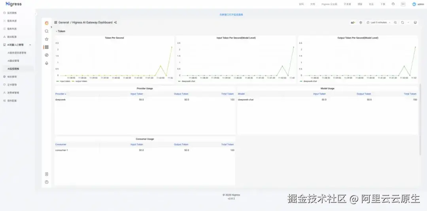Expand the Grafana sidebar arrow
427x211 pixels.
coord(51,27)
